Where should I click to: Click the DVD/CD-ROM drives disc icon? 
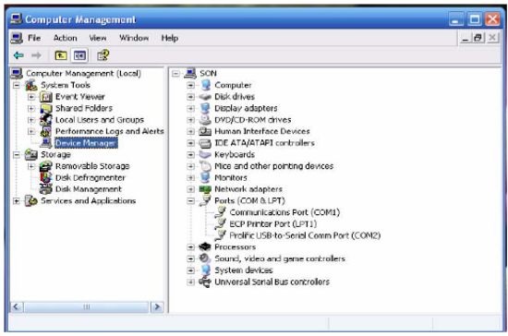point(205,120)
